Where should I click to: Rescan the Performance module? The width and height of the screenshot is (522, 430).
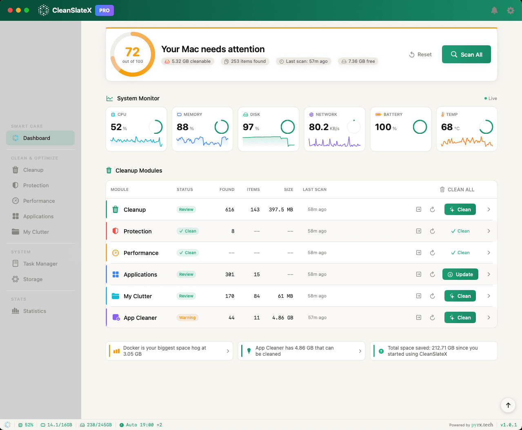pyautogui.click(x=432, y=253)
